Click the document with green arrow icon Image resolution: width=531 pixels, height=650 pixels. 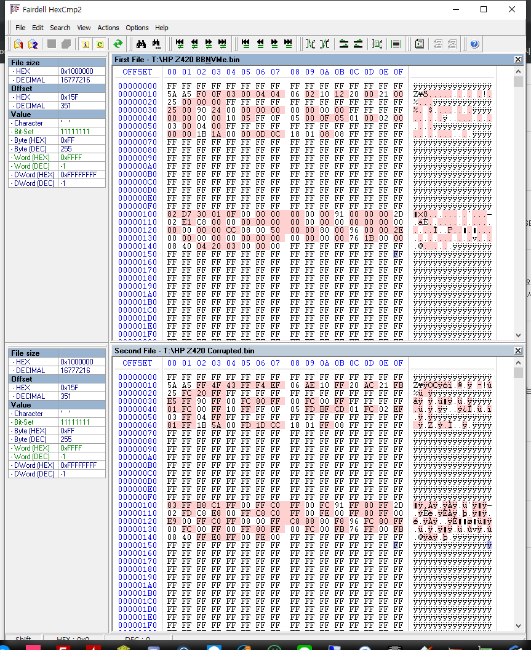tap(419, 44)
